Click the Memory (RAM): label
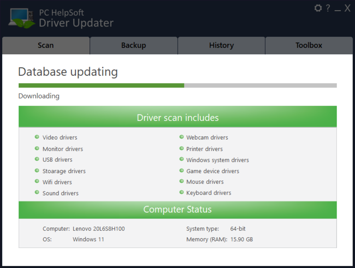The image size is (355, 268). pyautogui.click(x=207, y=240)
